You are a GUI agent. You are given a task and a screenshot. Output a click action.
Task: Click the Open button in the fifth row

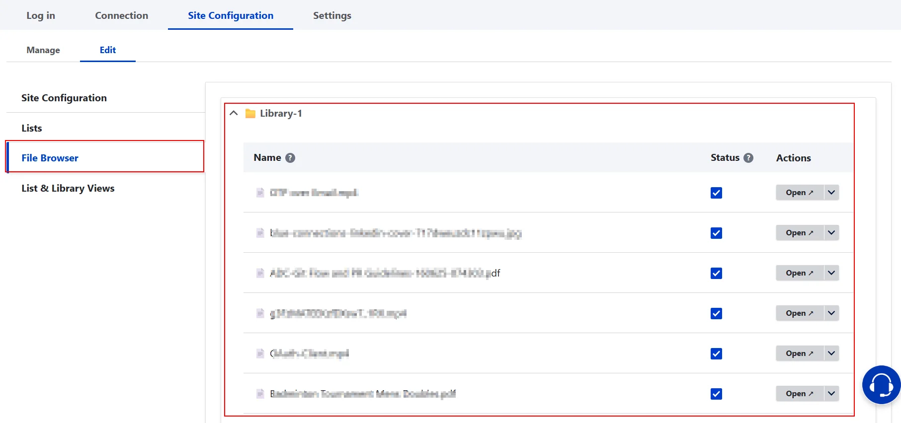[x=800, y=353]
